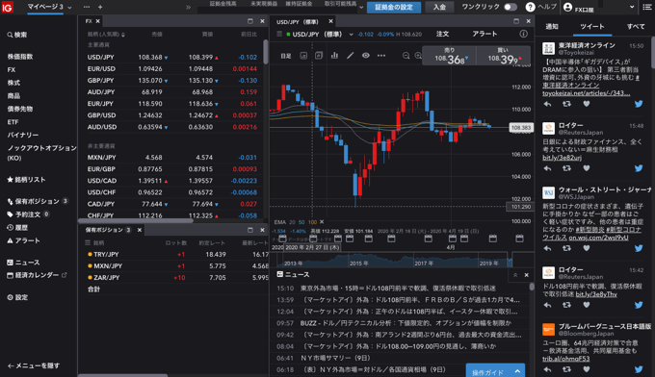The image size is (655, 377).
Task: Open 株価指数 in the sidebar
Action: pyautogui.click(x=20, y=57)
